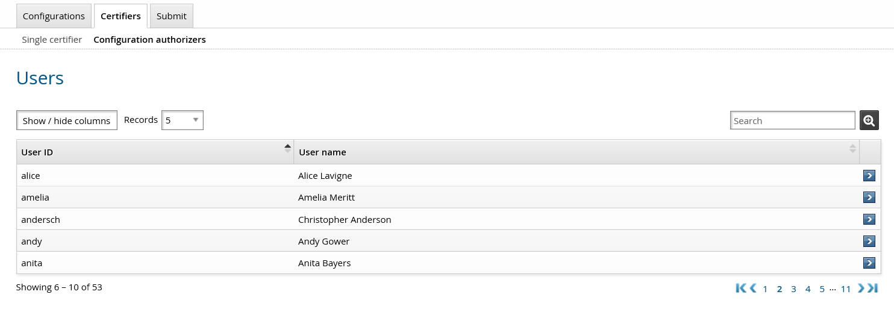The image size is (894, 312).
Task: Switch to the Configurations tab
Action: tap(54, 16)
